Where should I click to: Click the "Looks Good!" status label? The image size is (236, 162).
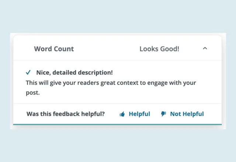coord(159,49)
